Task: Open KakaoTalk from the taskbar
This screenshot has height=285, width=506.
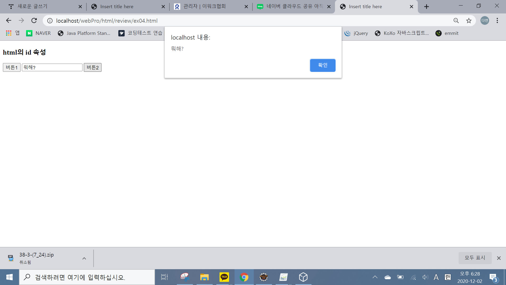Action: pos(224,277)
